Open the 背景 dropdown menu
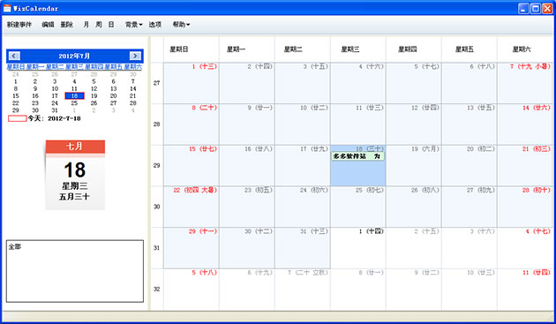 point(133,25)
